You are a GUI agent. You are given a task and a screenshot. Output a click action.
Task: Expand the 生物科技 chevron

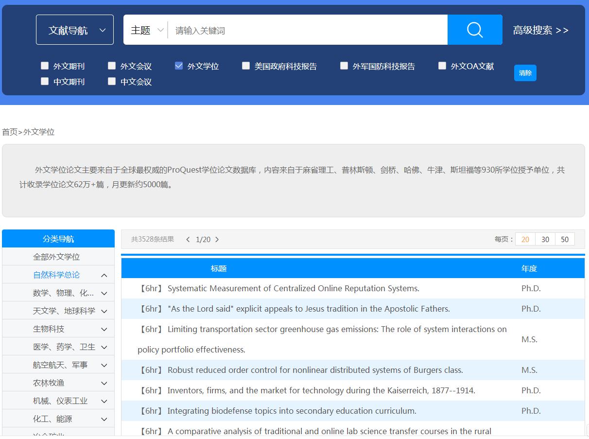click(x=104, y=329)
